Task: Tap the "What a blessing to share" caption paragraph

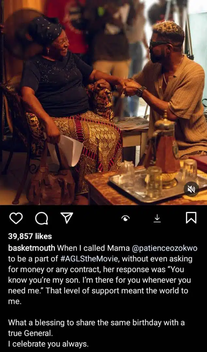Action: click(x=96, y=328)
